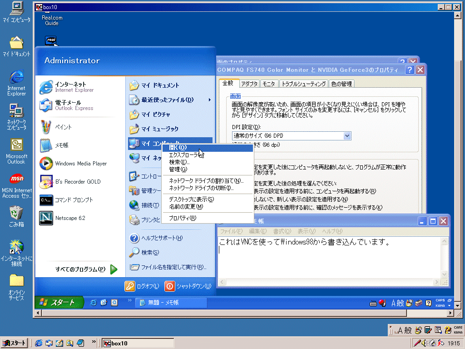Toggle CAPS on the blue taskbar language bar
Image resolution: width=465 pixels, height=349 pixels.
coord(440,300)
